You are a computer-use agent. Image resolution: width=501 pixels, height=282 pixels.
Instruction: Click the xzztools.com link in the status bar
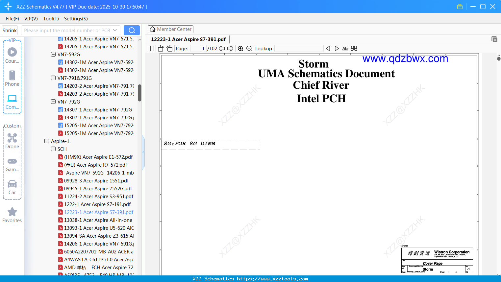272,279
